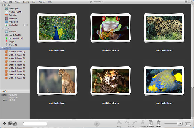Click the '9 albums' info text
The image size is (194, 128).
[13, 95]
